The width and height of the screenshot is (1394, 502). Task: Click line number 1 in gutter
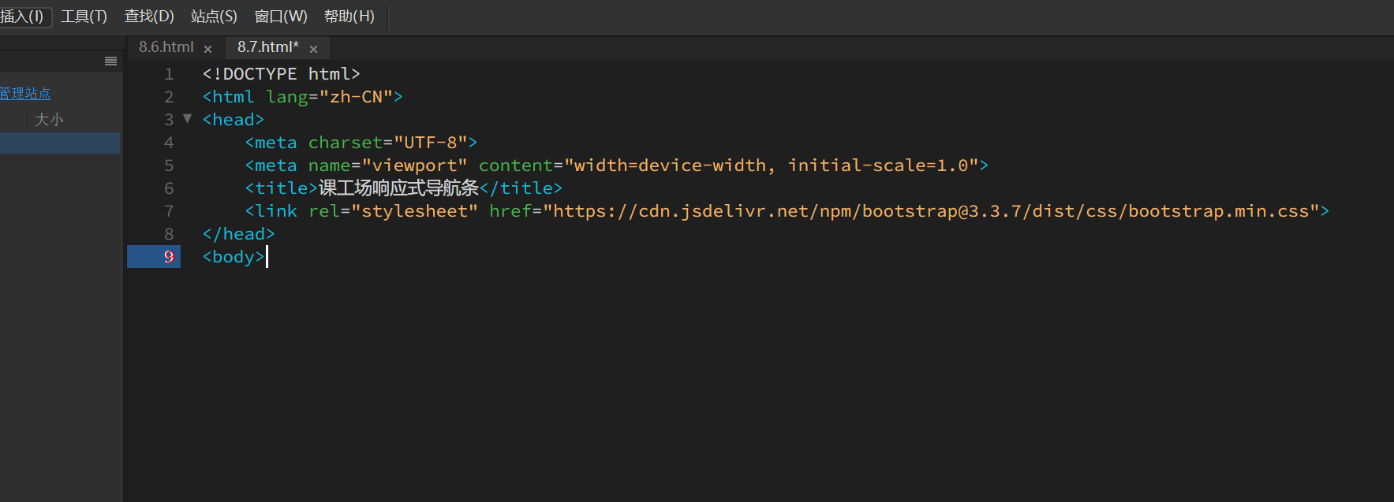click(x=169, y=74)
